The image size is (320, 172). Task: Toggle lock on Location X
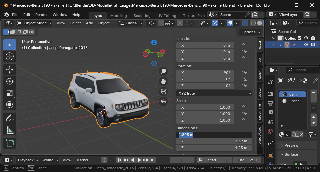[x=244, y=45]
